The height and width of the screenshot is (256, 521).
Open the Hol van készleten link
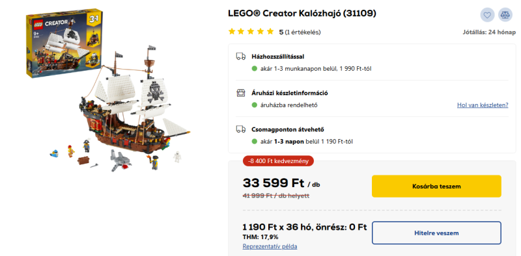click(x=483, y=105)
